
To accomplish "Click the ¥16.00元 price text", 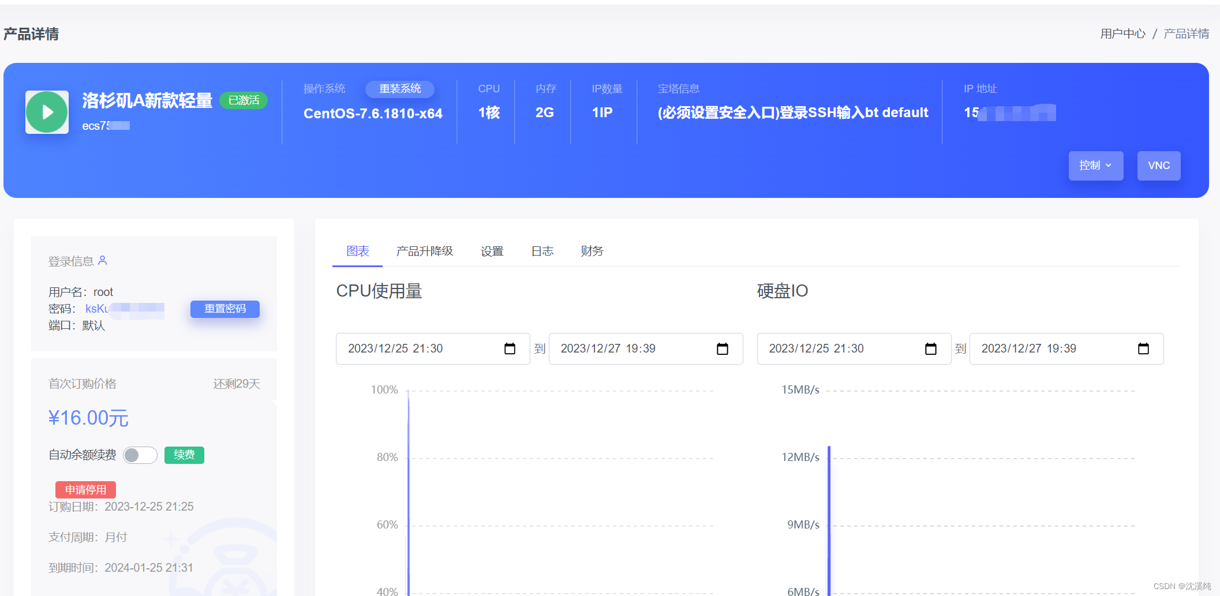I will pyautogui.click(x=88, y=418).
